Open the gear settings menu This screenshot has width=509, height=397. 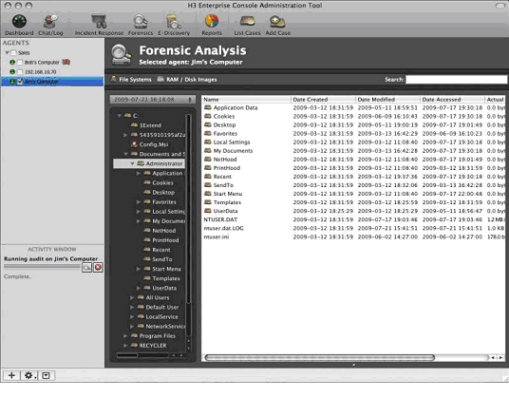coord(29,375)
